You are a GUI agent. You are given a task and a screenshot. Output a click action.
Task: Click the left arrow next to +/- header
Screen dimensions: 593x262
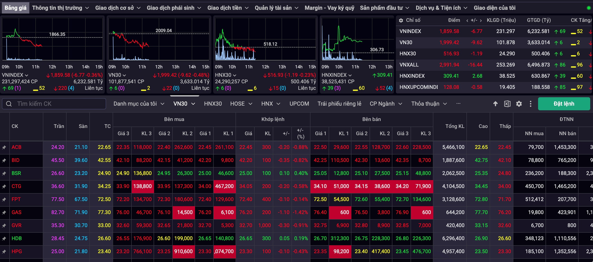(x=467, y=20)
